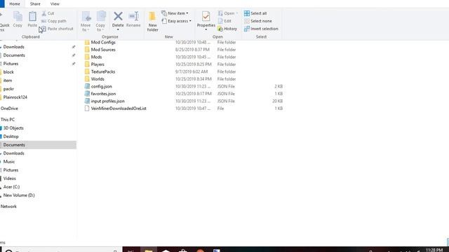Viewport: 449px width, 252px height.
Task: Create a New folder from ribbon
Action: pyautogui.click(x=152, y=22)
